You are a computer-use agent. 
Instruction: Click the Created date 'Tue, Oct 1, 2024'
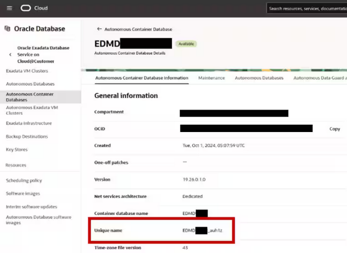point(214,145)
